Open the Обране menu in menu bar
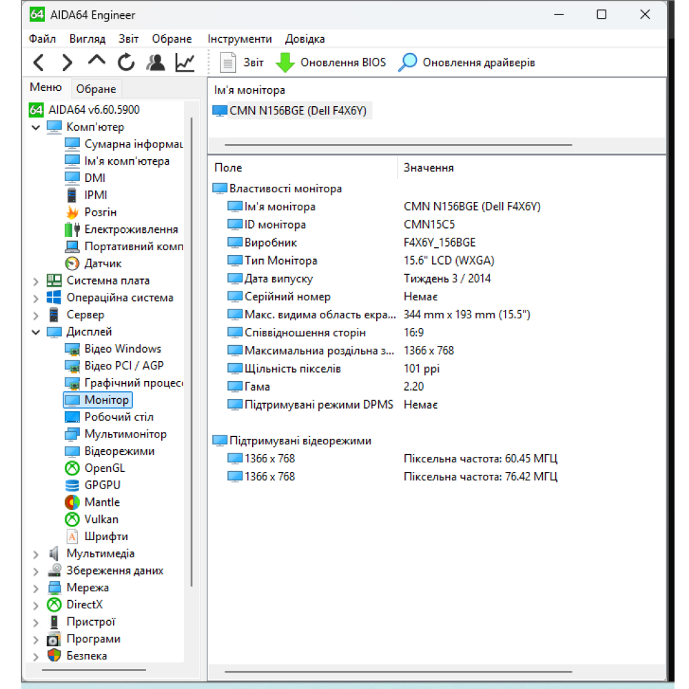This screenshot has width=689, height=689. click(172, 39)
